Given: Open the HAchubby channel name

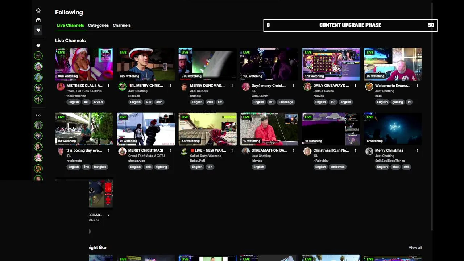Looking at the screenshot, I should pyautogui.click(x=321, y=161).
